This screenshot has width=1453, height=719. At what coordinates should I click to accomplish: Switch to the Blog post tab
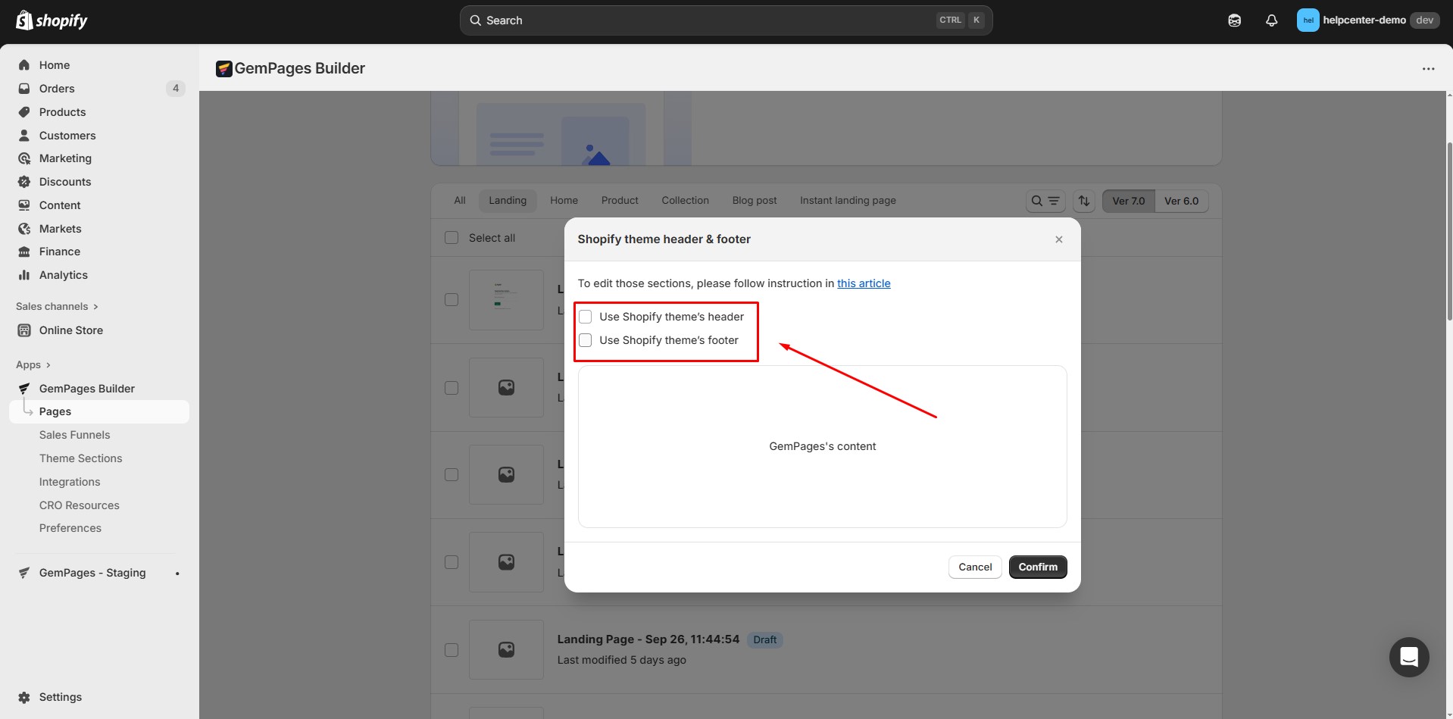(755, 200)
